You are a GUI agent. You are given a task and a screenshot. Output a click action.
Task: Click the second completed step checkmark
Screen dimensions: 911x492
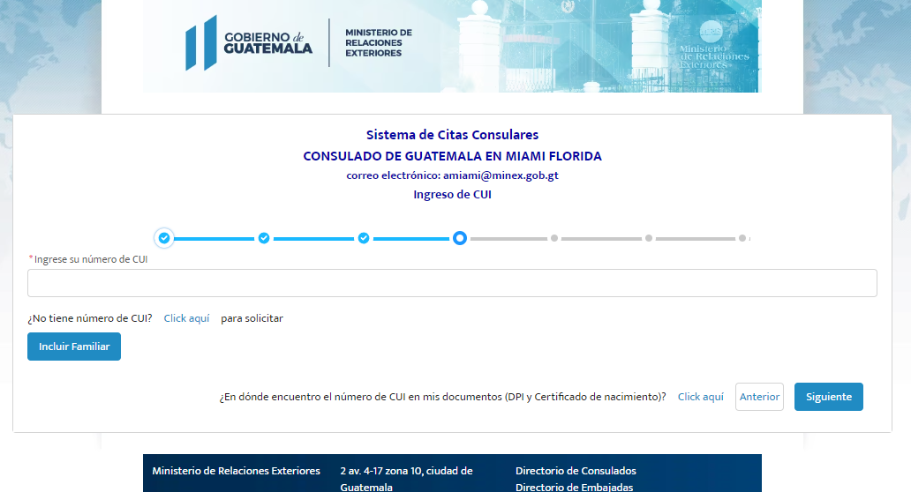click(x=264, y=238)
